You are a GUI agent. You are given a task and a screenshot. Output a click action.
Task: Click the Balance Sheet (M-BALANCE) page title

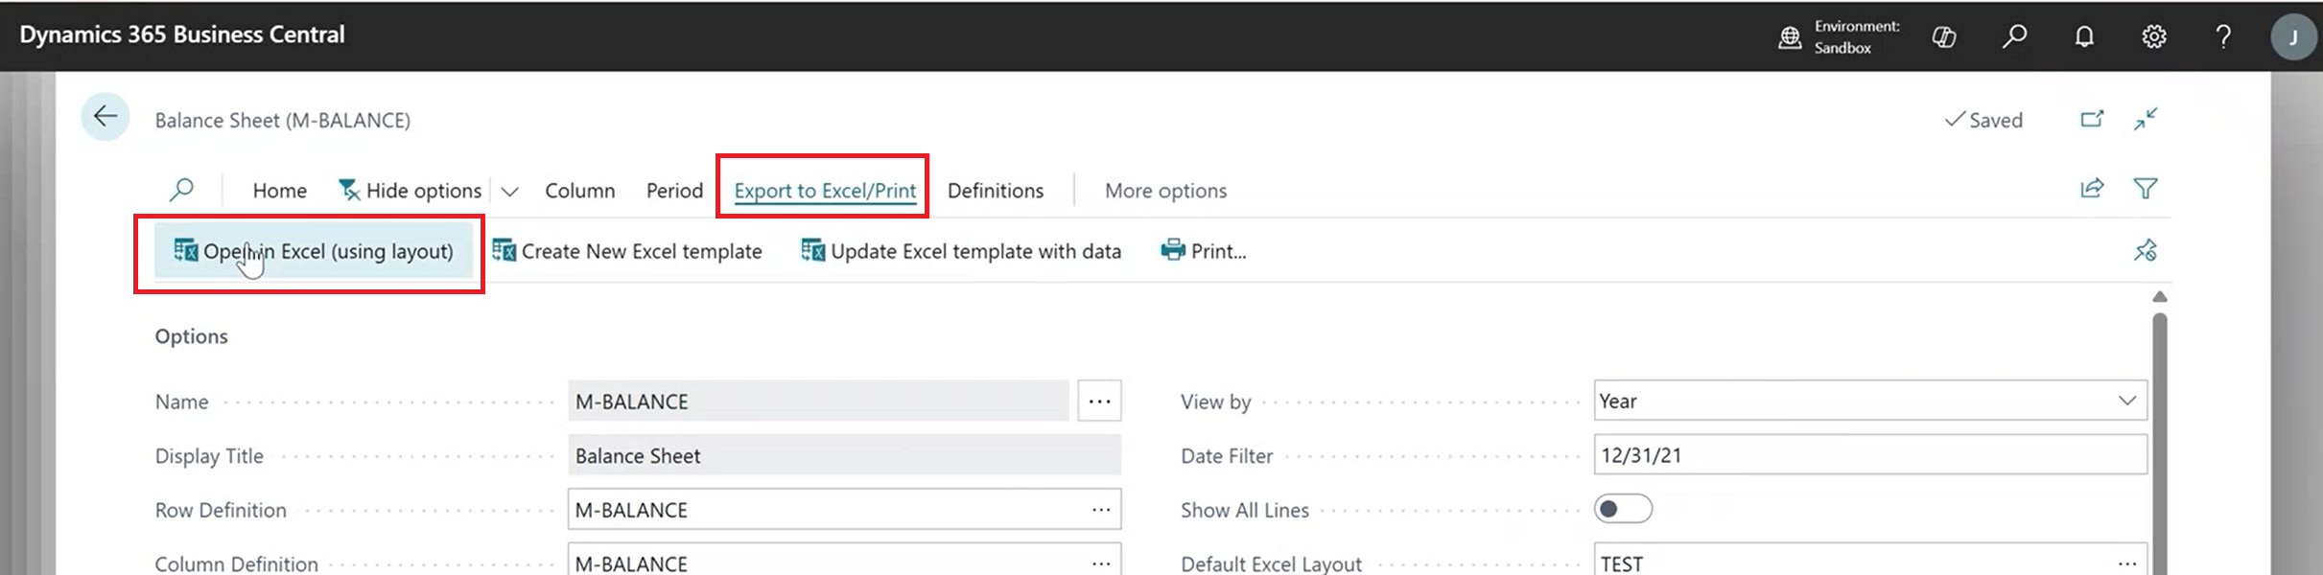pos(283,120)
